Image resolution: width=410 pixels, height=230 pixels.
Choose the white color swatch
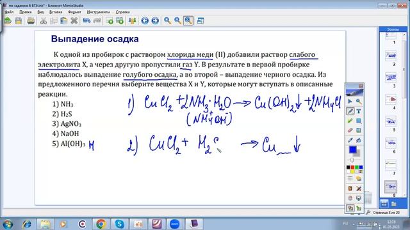point(348,172)
